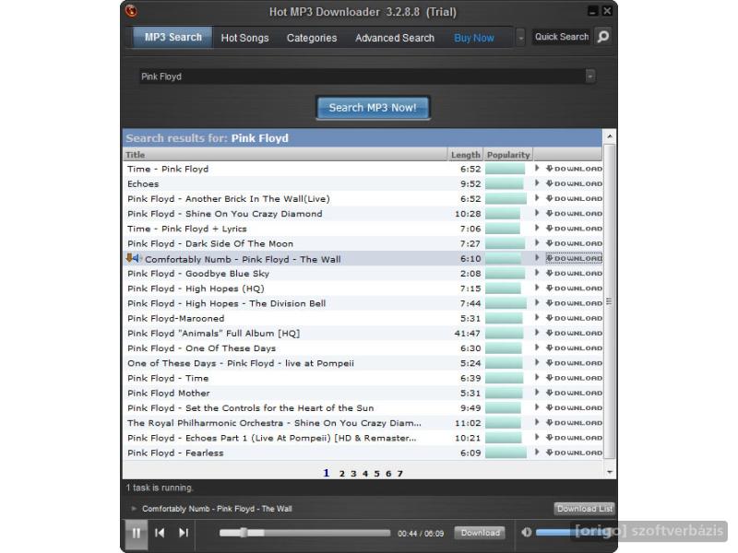This screenshot has width=738, height=553.
Task: Open the dropdown arrow beside Buy Now
Action: tap(520, 38)
